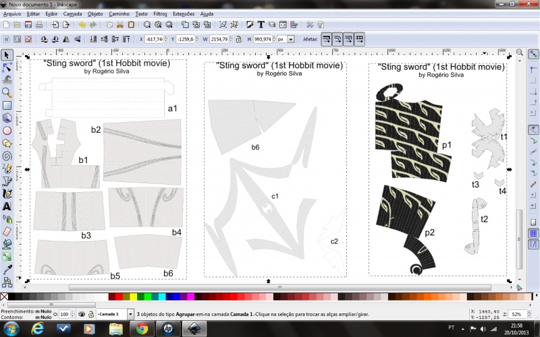Open Align and Distribute dialog icon
Viewport: 540px width, 337px height.
(x=294, y=25)
